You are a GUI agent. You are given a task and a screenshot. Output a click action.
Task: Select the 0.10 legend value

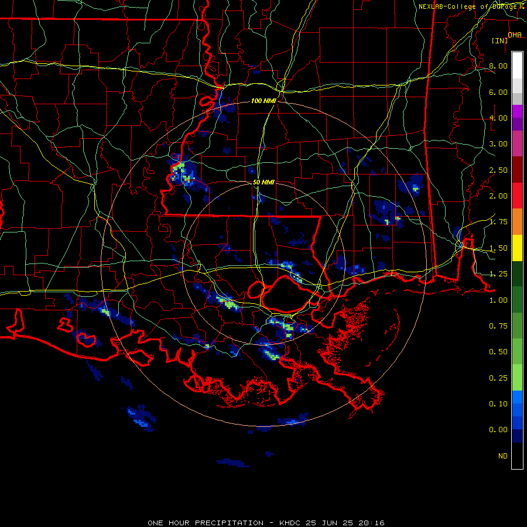coord(498,404)
